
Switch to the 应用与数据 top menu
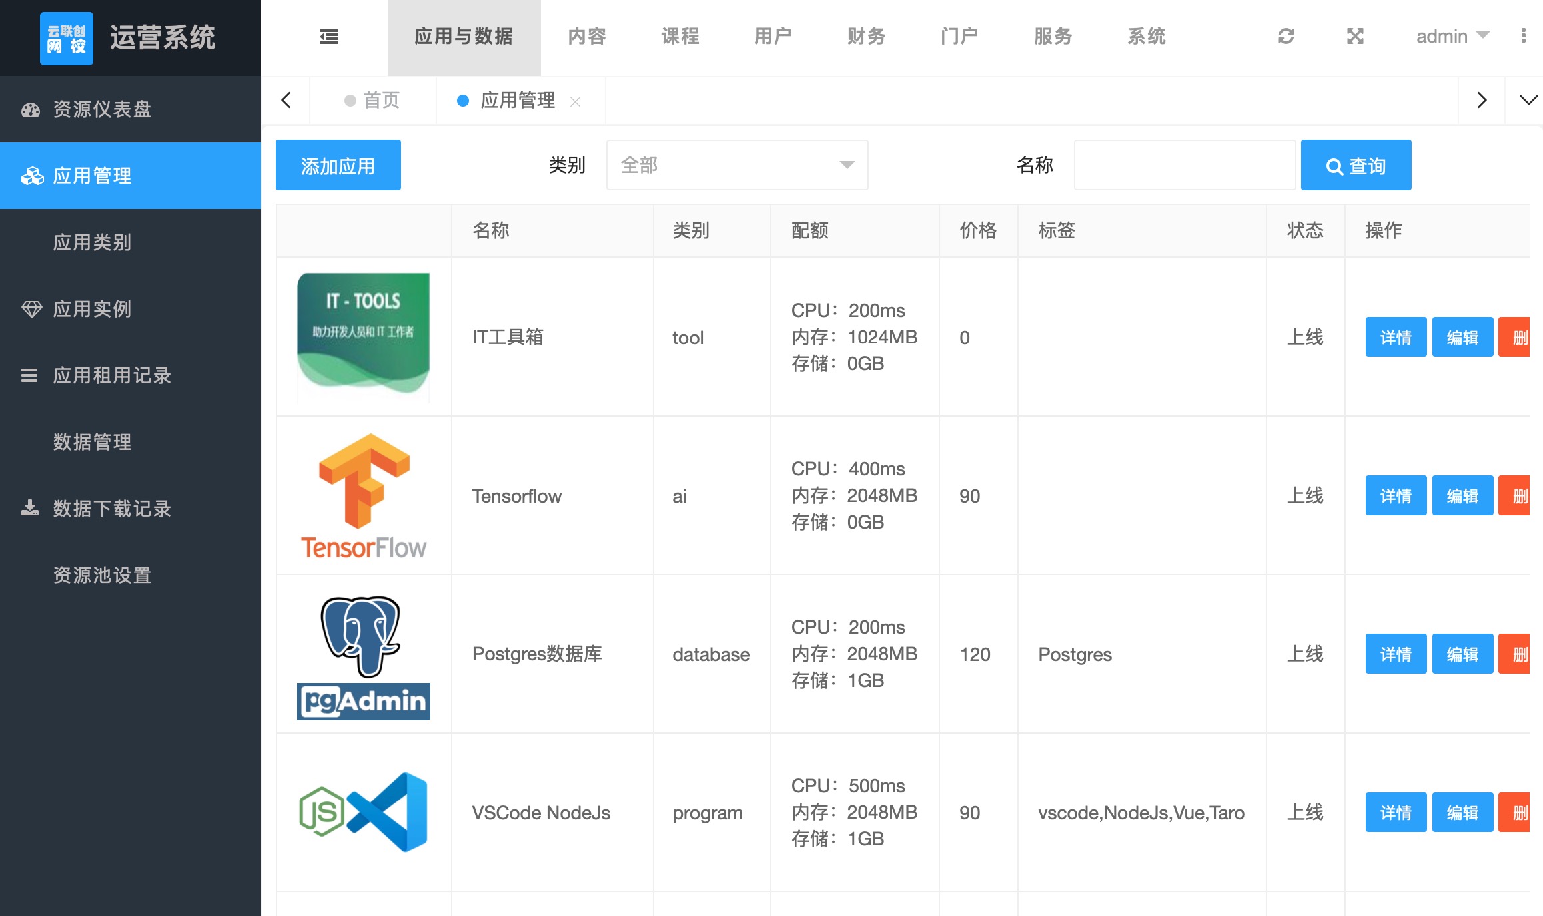coord(464,37)
